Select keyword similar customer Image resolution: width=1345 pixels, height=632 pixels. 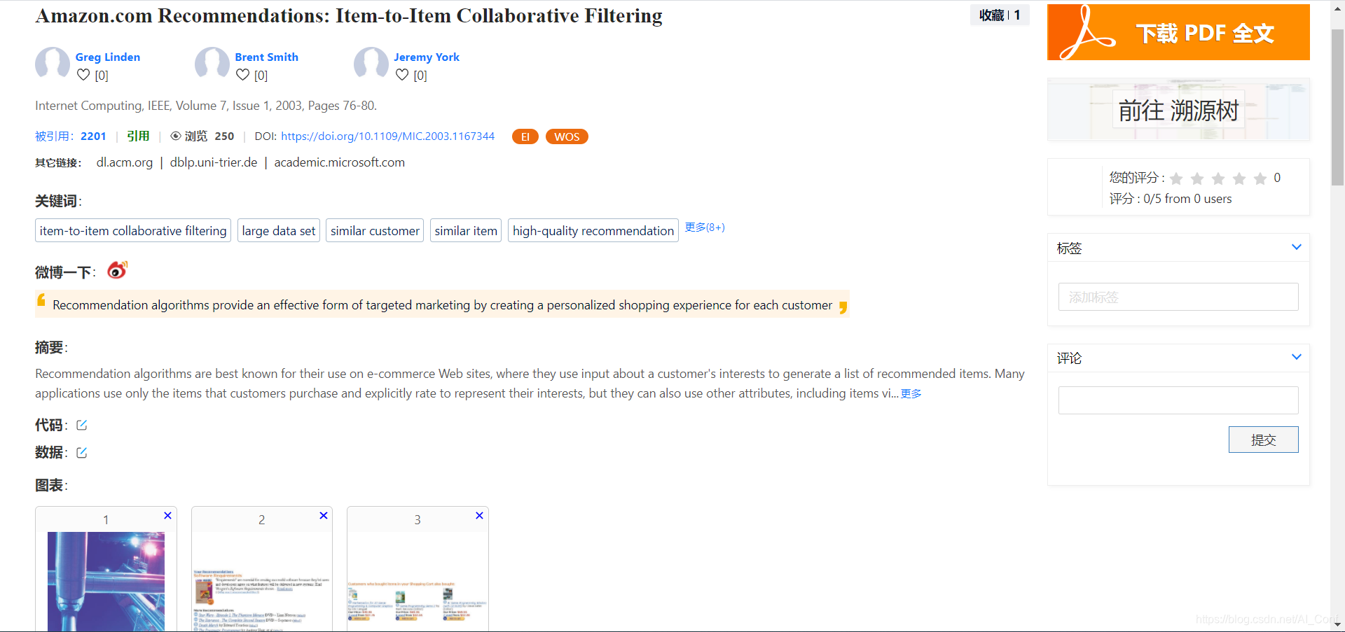click(375, 230)
